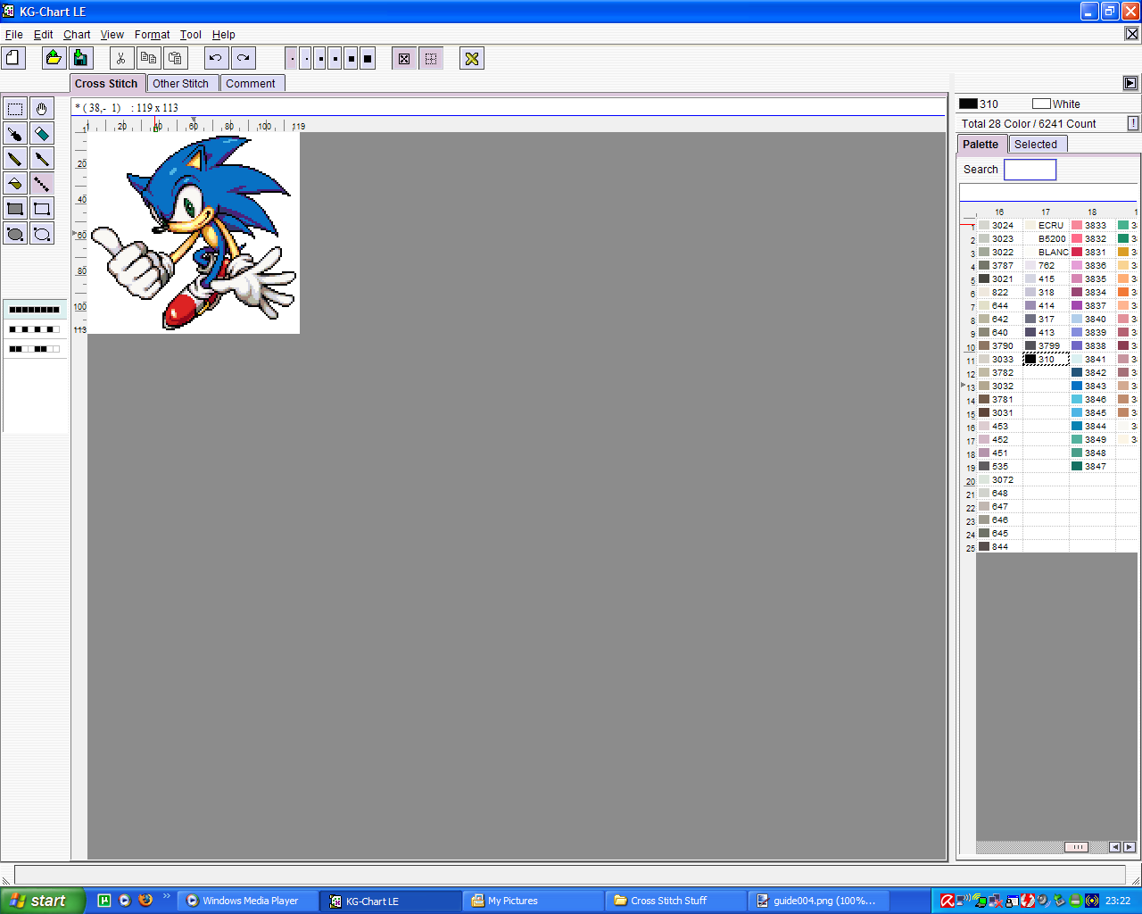Select the rectangular selection tool

point(15,109)
